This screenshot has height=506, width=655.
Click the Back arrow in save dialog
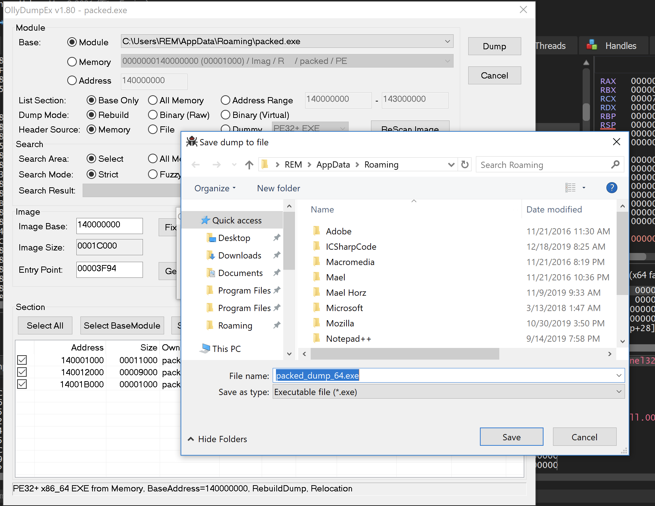click(x=196, y=165)
